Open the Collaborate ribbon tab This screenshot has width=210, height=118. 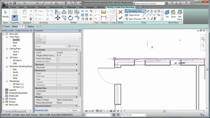coord(71,7)
